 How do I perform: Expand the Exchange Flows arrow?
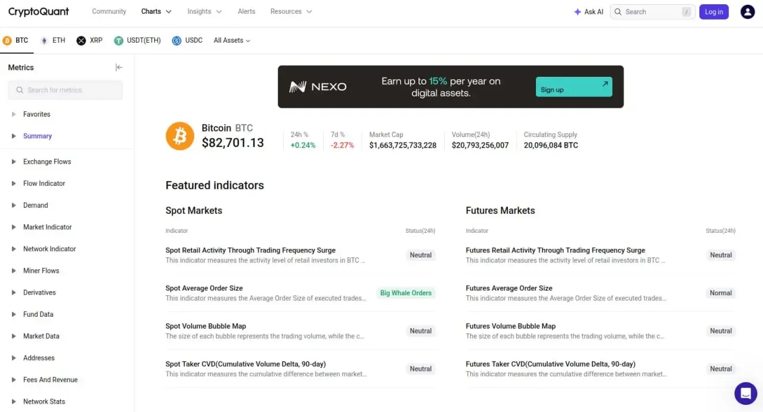(14, 162)
